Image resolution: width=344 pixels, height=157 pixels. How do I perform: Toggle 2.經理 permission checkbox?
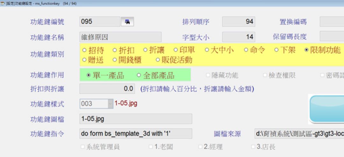pos(200,147)
